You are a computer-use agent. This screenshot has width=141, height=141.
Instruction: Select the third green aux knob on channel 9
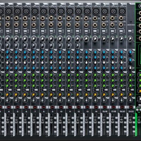51,86
